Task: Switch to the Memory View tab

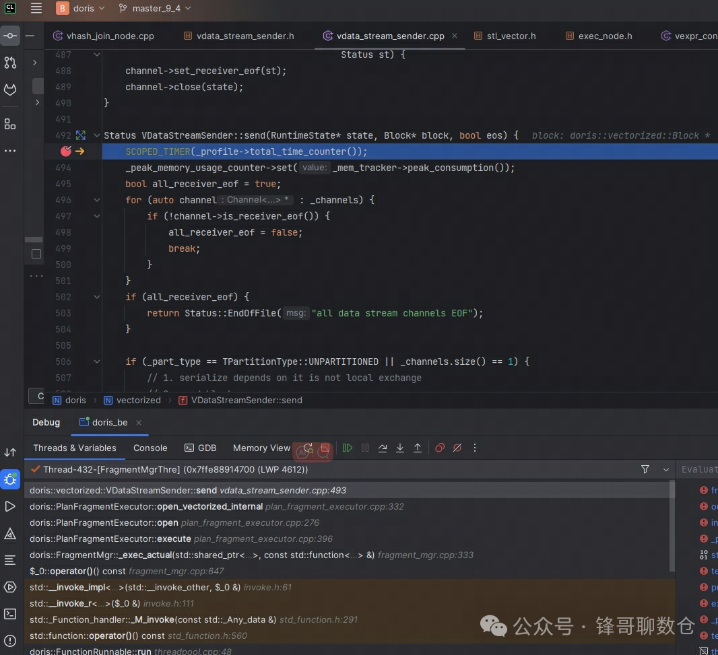Action: point(261,448)
